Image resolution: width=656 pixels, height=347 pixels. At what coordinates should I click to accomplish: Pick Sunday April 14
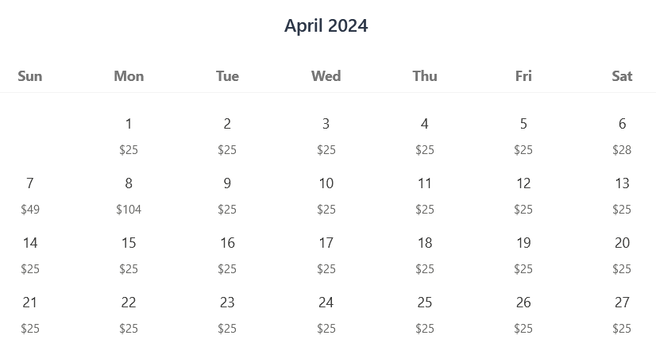click(x=30, y=254)
